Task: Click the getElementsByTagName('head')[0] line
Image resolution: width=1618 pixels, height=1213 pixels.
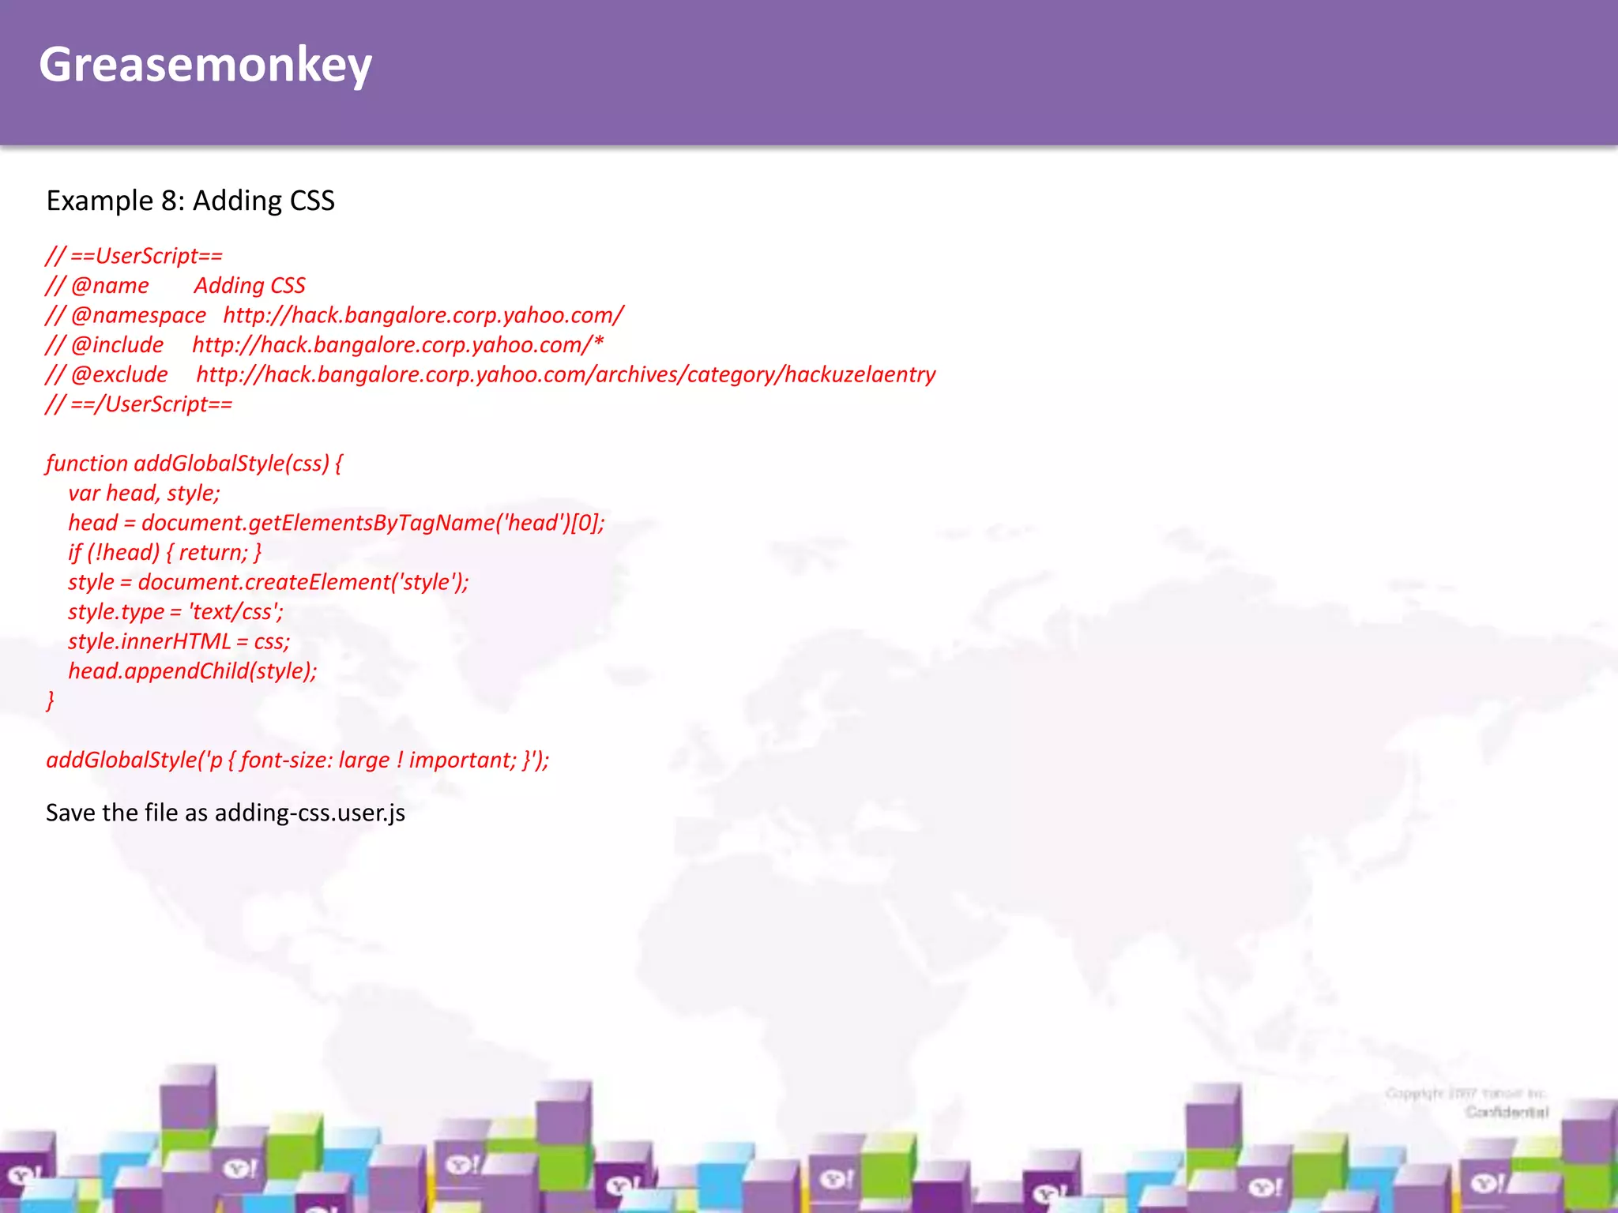Action: click(337, 523)
